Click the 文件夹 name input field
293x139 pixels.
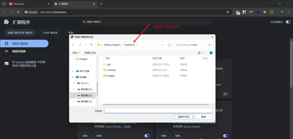158,111
